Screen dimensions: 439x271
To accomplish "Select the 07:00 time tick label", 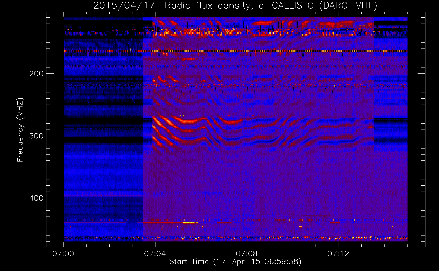I will point(63,254).
